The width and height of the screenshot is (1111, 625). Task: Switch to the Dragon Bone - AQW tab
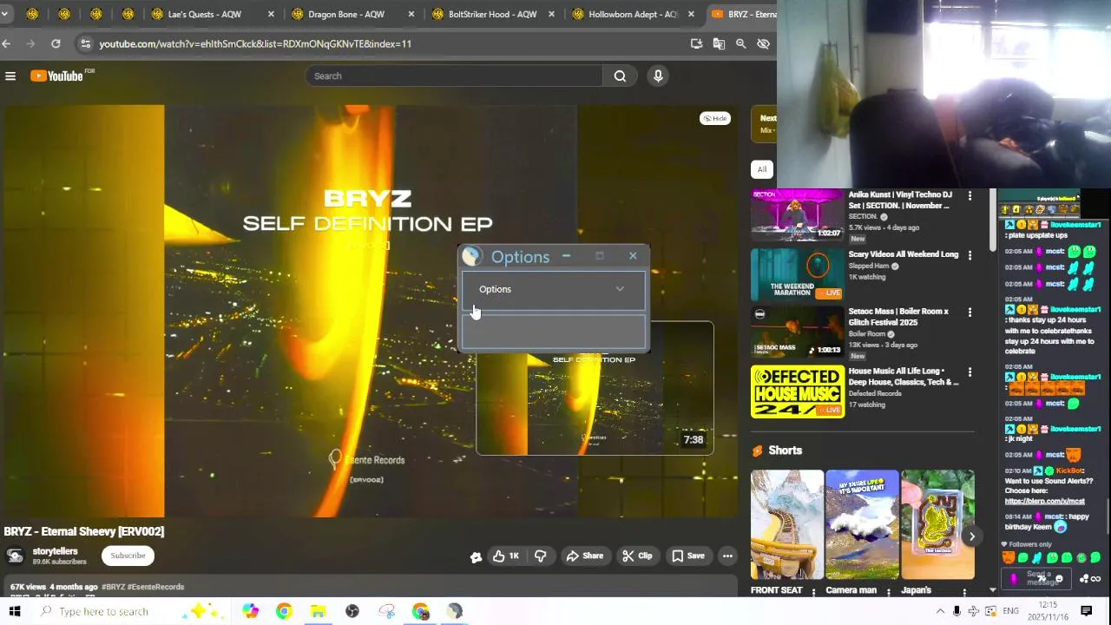pyautogui.click(x=353, y=14)
